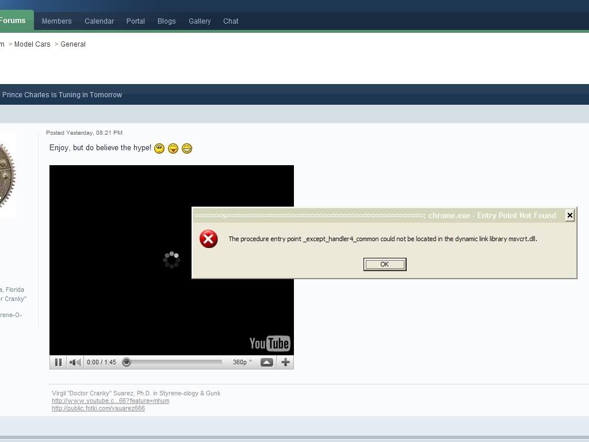Open the Calendar menu item
The image size is (589, 442).
[99, 21]
